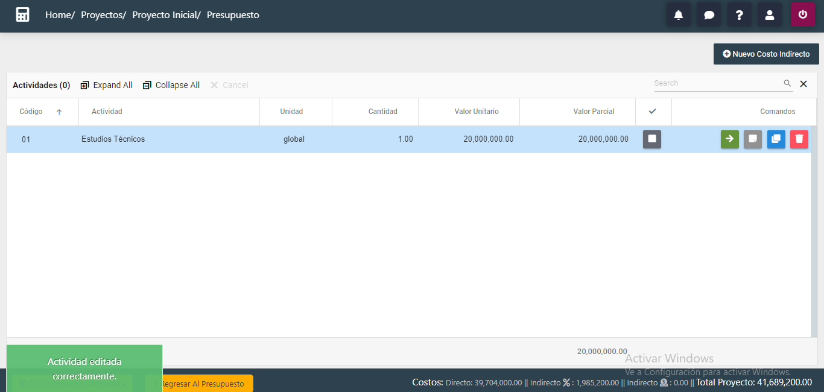Click the disabled Cancel toolbar button
824x392 pixels.
click(229, 85)
